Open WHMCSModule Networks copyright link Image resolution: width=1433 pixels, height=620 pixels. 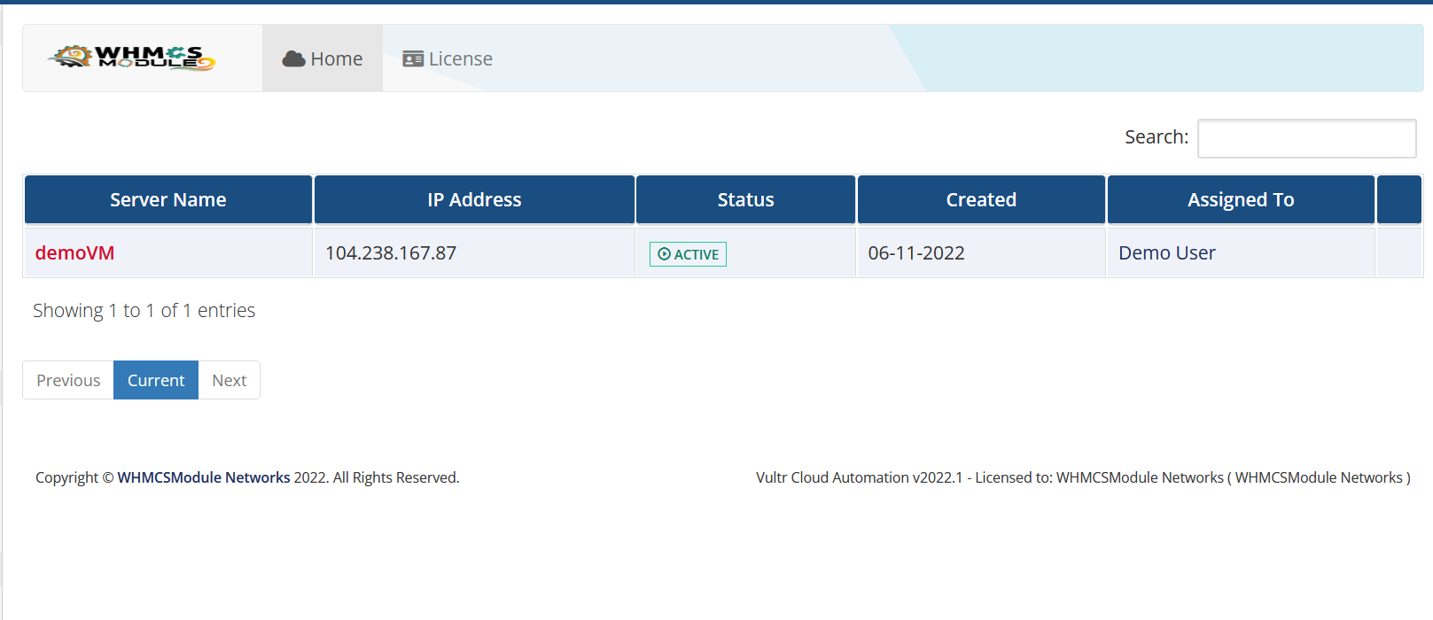point(204,477)
